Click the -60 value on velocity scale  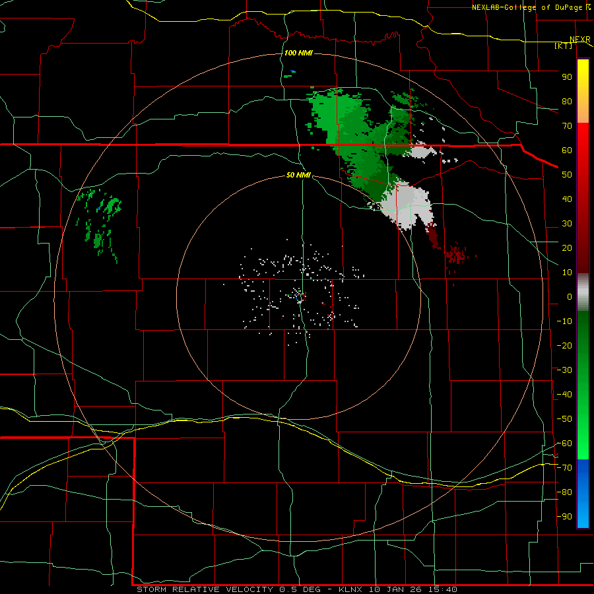[564, 444]
